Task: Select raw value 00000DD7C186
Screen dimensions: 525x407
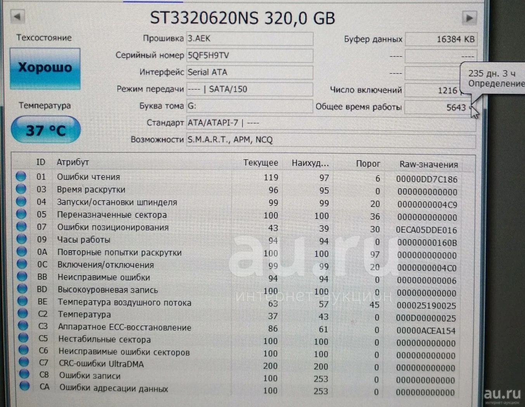Action: 427,179
